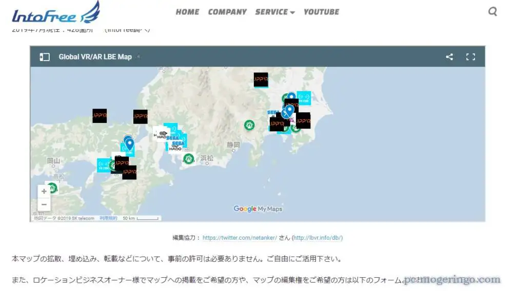Zoom out on the map
Screen dimensions: 513x291
(x=44, y=204)
